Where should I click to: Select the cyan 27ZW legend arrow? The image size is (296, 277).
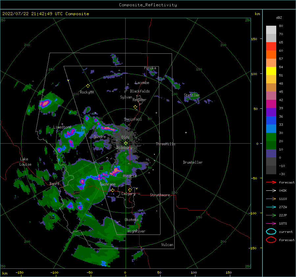[271, 207]
